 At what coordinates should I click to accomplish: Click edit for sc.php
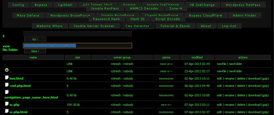pyautogui.click(x=219, y=105)
